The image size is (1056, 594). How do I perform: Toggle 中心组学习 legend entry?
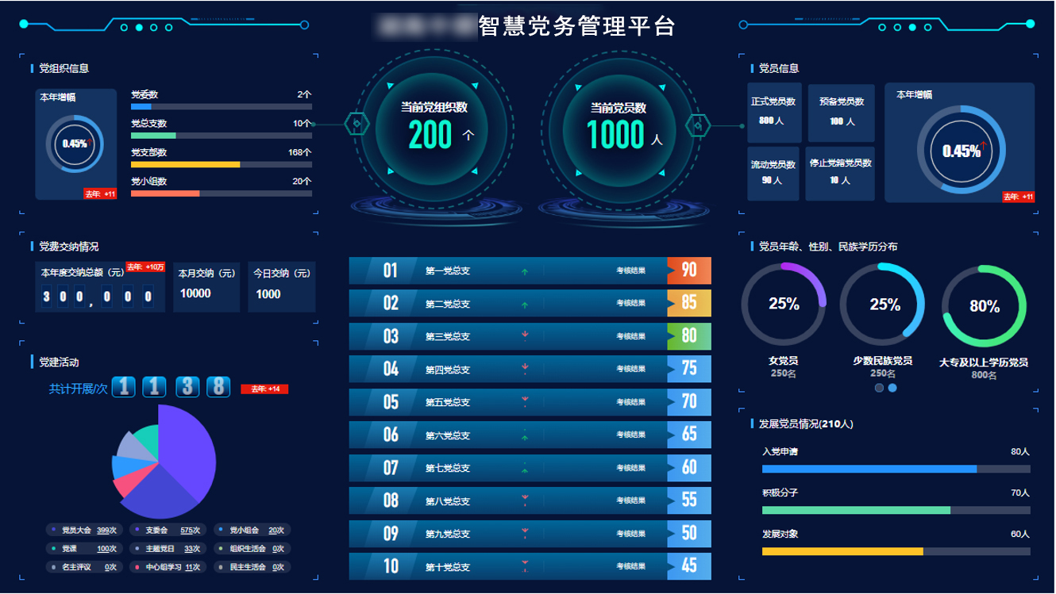169,567
